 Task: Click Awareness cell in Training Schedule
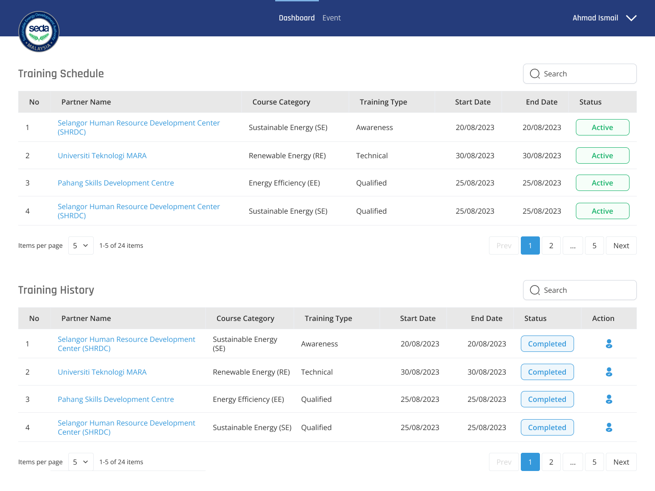tap(374, 127)
